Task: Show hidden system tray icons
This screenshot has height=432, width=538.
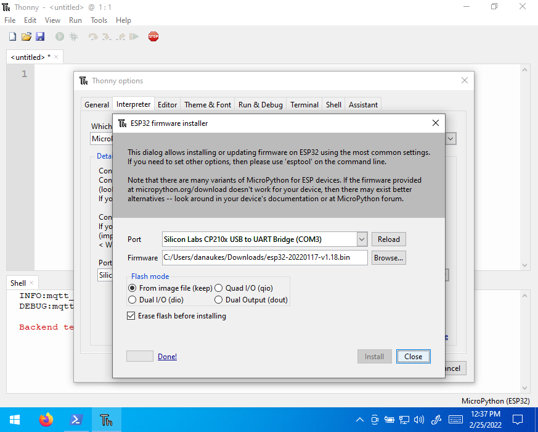Action: tap(359, 420)
